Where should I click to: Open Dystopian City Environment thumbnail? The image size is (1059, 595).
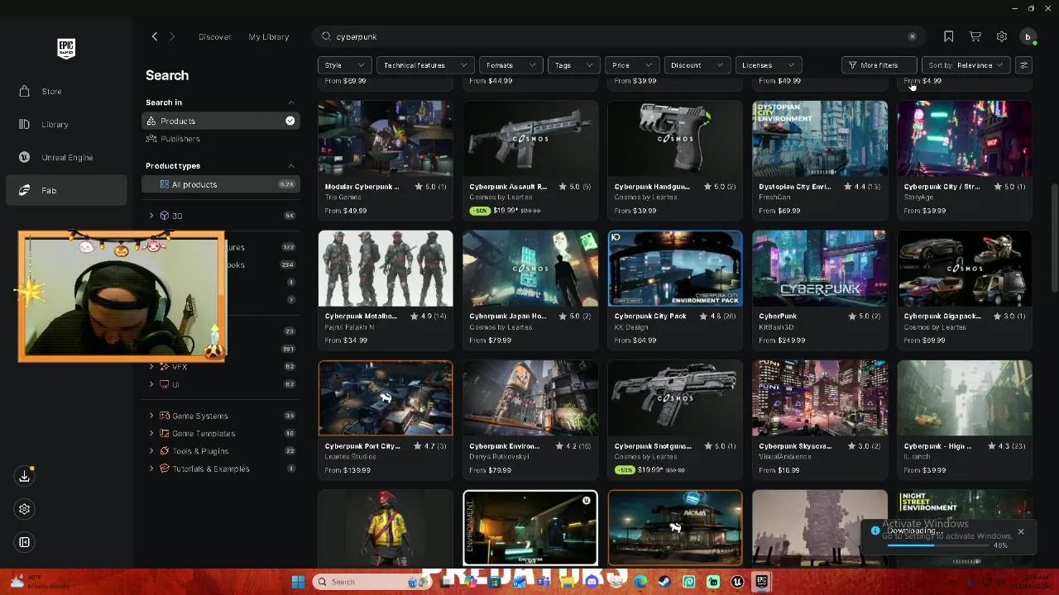(820, 139)
